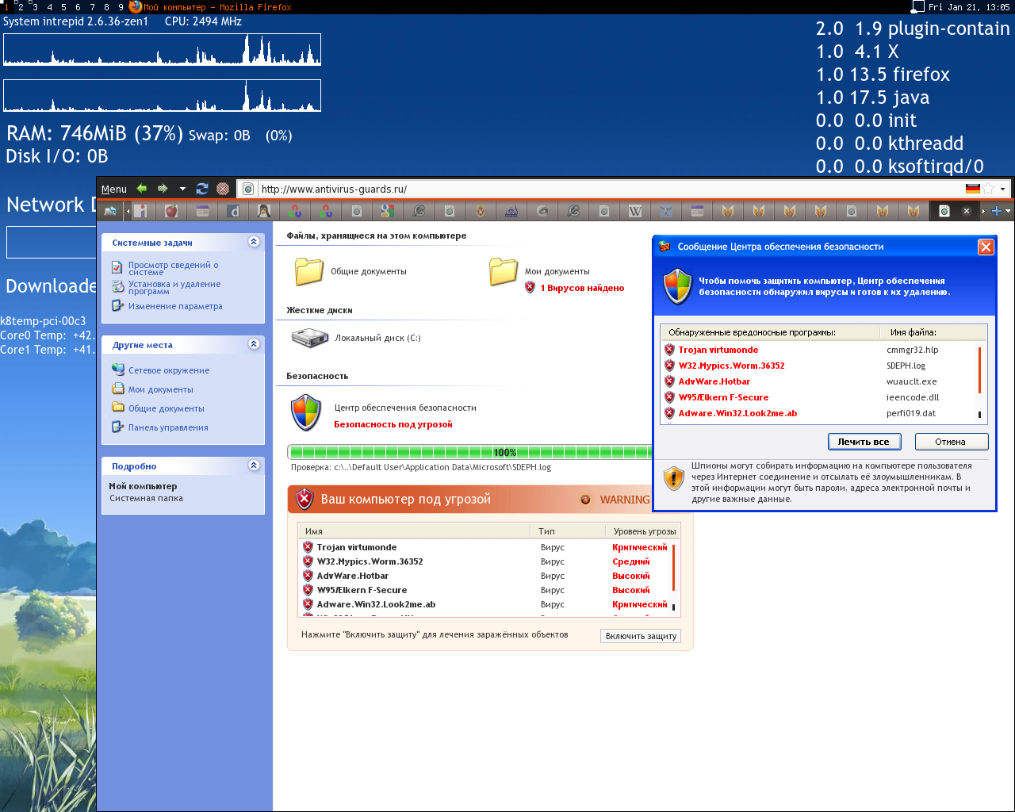Switch to the Google icon tab
The image size is (1015, 812).
[388, 211]
